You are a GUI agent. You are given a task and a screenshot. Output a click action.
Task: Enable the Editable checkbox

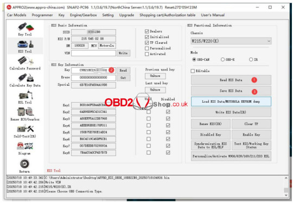click(x=193, y=71)
